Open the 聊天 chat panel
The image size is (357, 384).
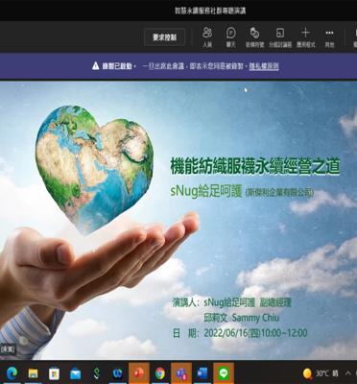(231, 37)
